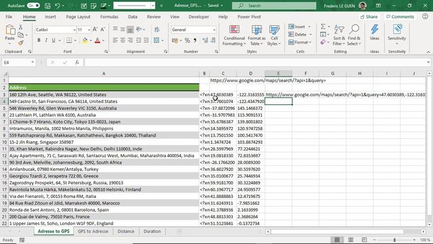This screenshot has height=244, width=433.
Task: Open Format as Table gallery
Action: pyautogui.click(x=256, y=35)
